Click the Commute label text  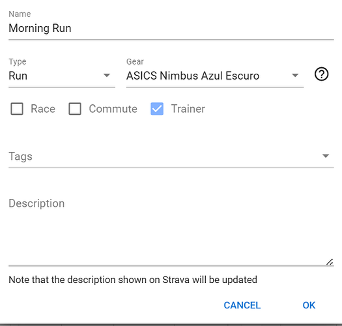[113, 109]
